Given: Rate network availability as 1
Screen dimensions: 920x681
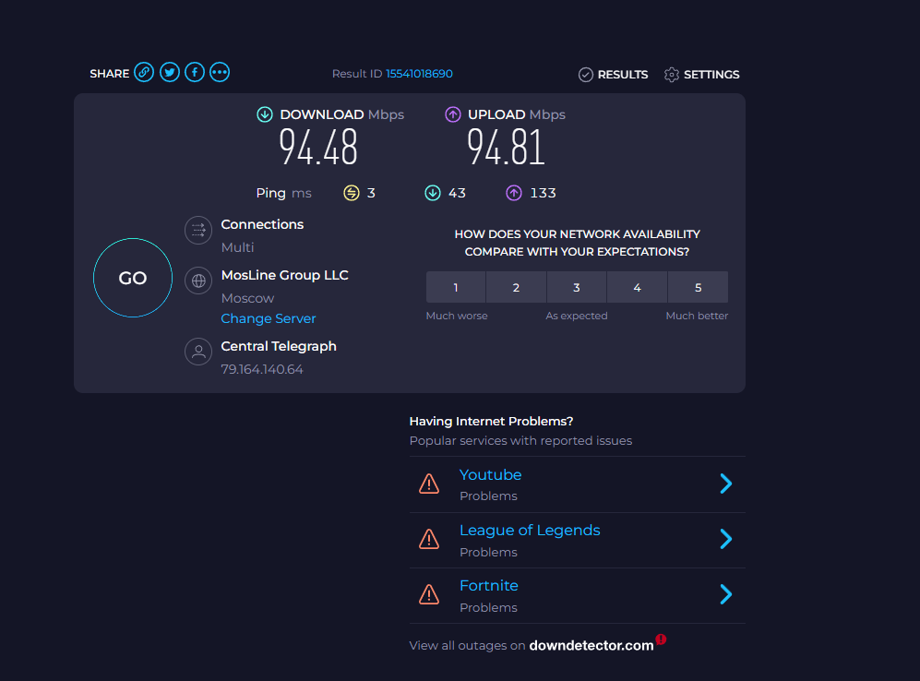Looking at the screenshot, I should pyautogui.click(x=456, y=287).
